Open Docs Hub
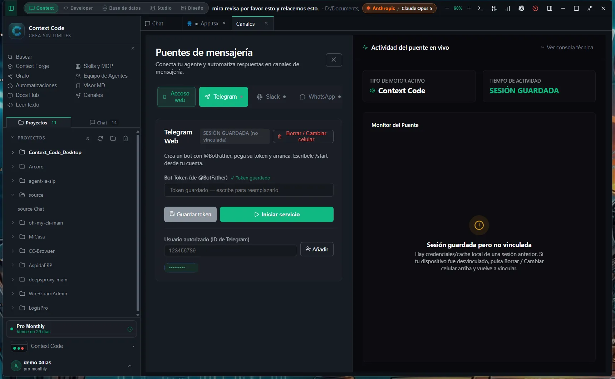 (x=23, y=95)
